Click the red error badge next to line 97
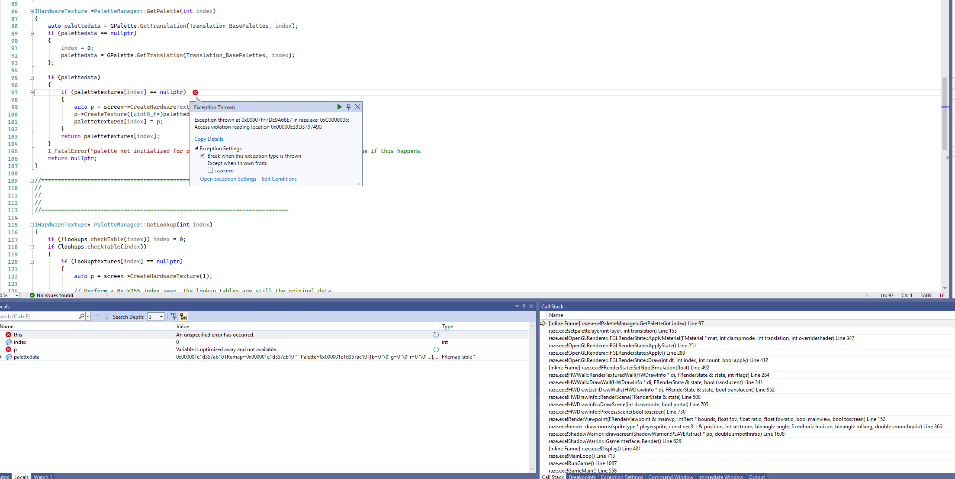This screenshot has width=955, height=479. (196, 92)
